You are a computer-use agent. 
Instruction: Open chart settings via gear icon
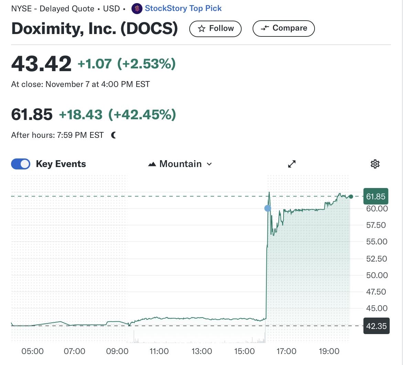click(x=375, y=164)
